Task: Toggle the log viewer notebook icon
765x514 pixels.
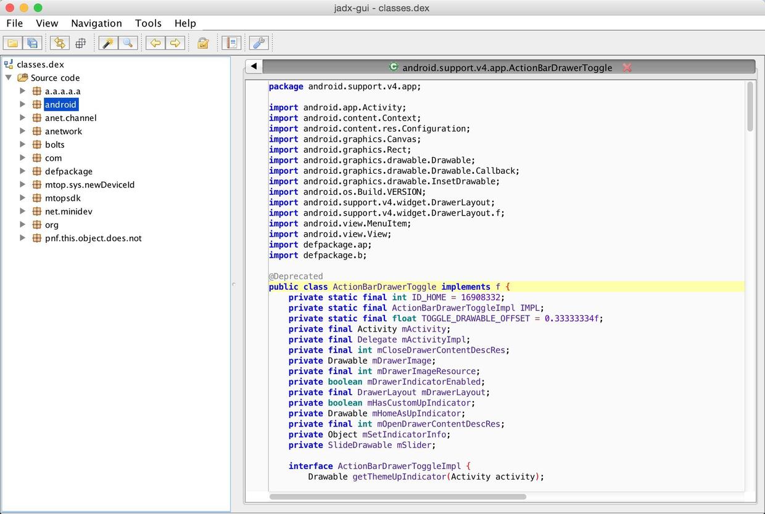Action: pyautogui.click(x=231, y=43)
